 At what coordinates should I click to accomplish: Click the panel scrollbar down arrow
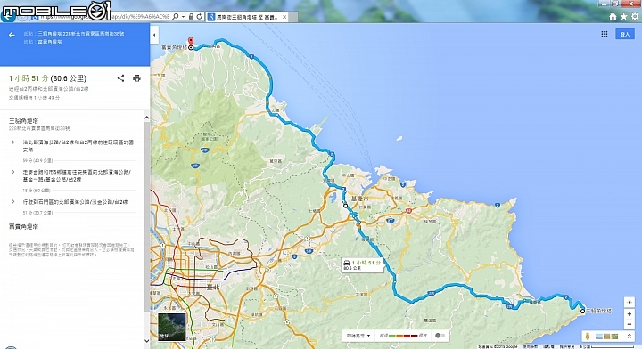pos(147,341)
